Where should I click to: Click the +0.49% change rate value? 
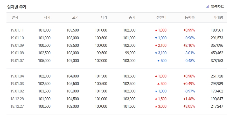pyautogui.click(x=189, y=84)
